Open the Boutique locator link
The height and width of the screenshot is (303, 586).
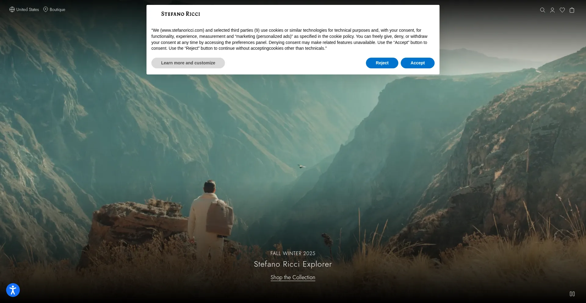[x=57, y=9]
